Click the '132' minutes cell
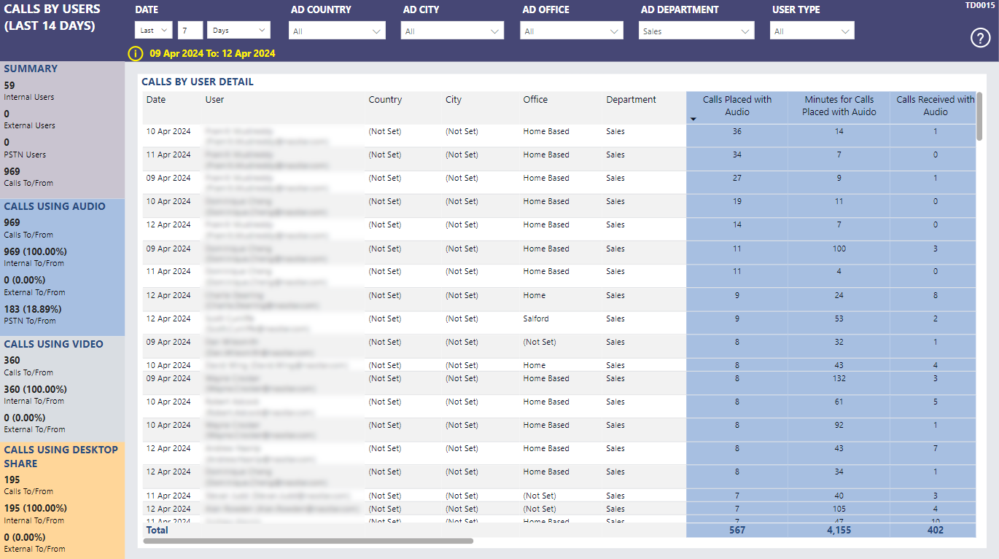The image size is (999, 559). coord(839,378)
